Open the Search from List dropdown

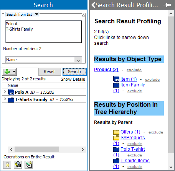pyautogui.click(x=21, y=14)
